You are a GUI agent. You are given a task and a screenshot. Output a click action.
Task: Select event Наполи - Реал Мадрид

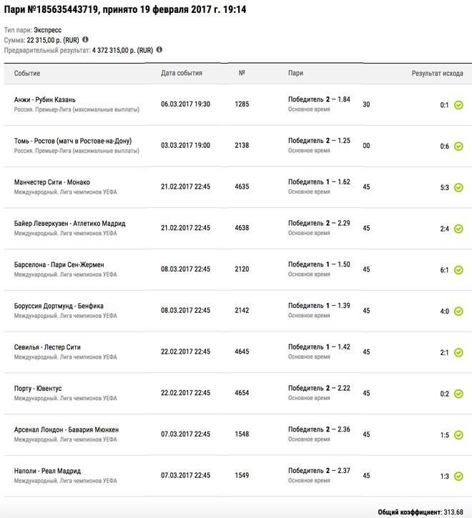pyautogui.click(x=47, y=471)
